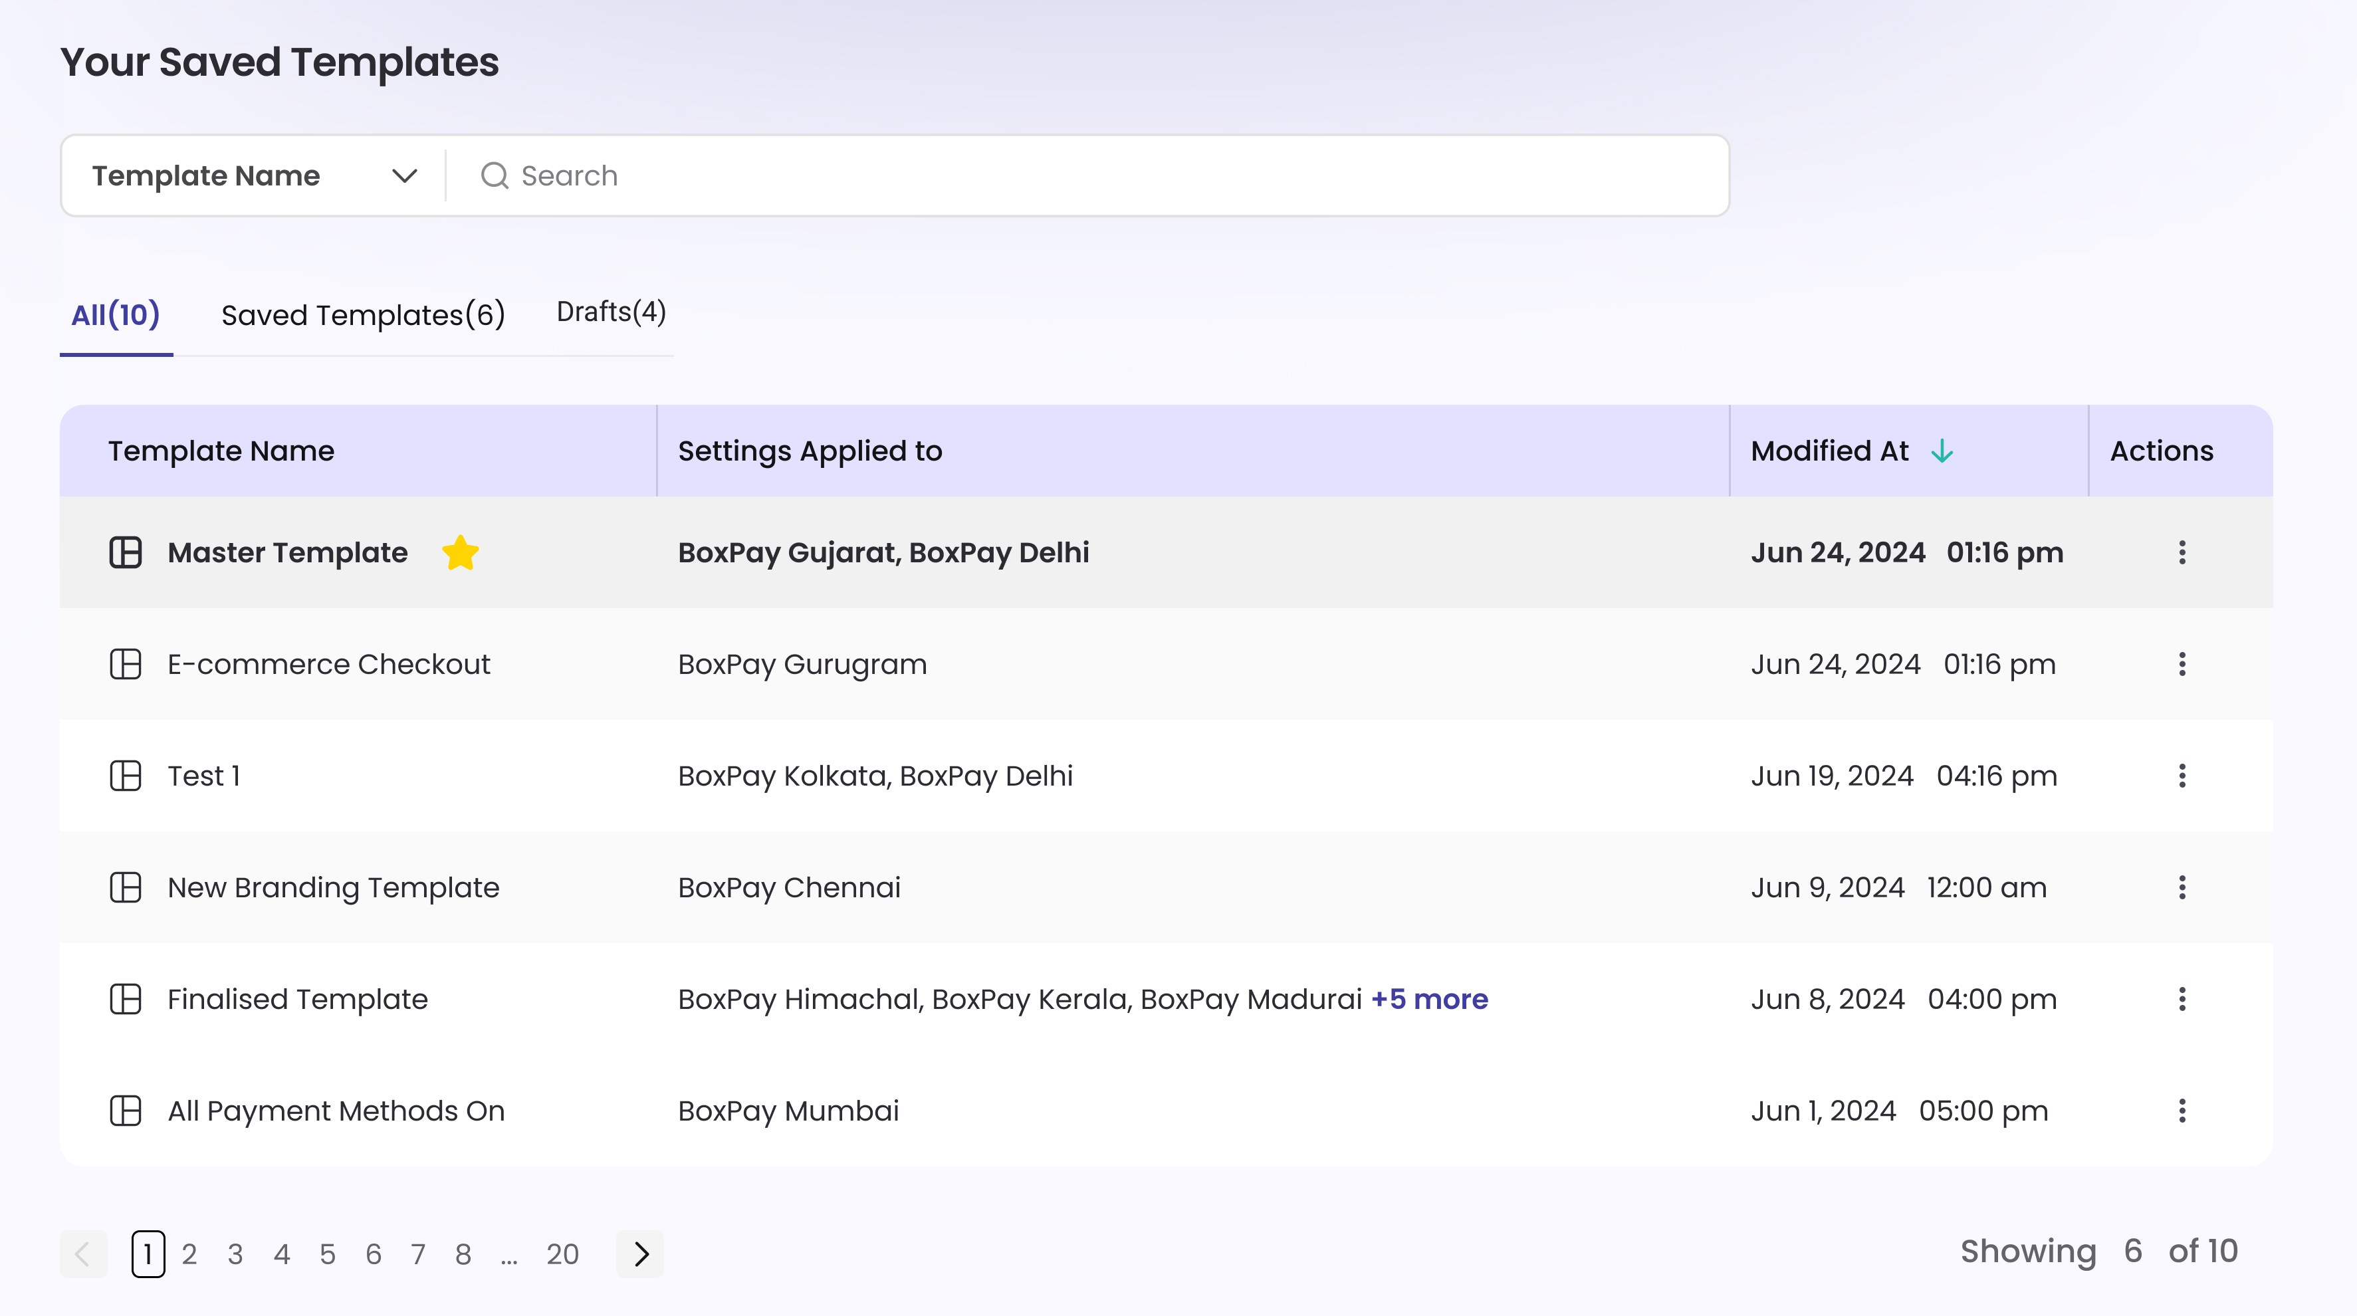This screenshot has height=1316, width=2357.
Task: Switch to the All(10) tab
Action: pos(116,315)
